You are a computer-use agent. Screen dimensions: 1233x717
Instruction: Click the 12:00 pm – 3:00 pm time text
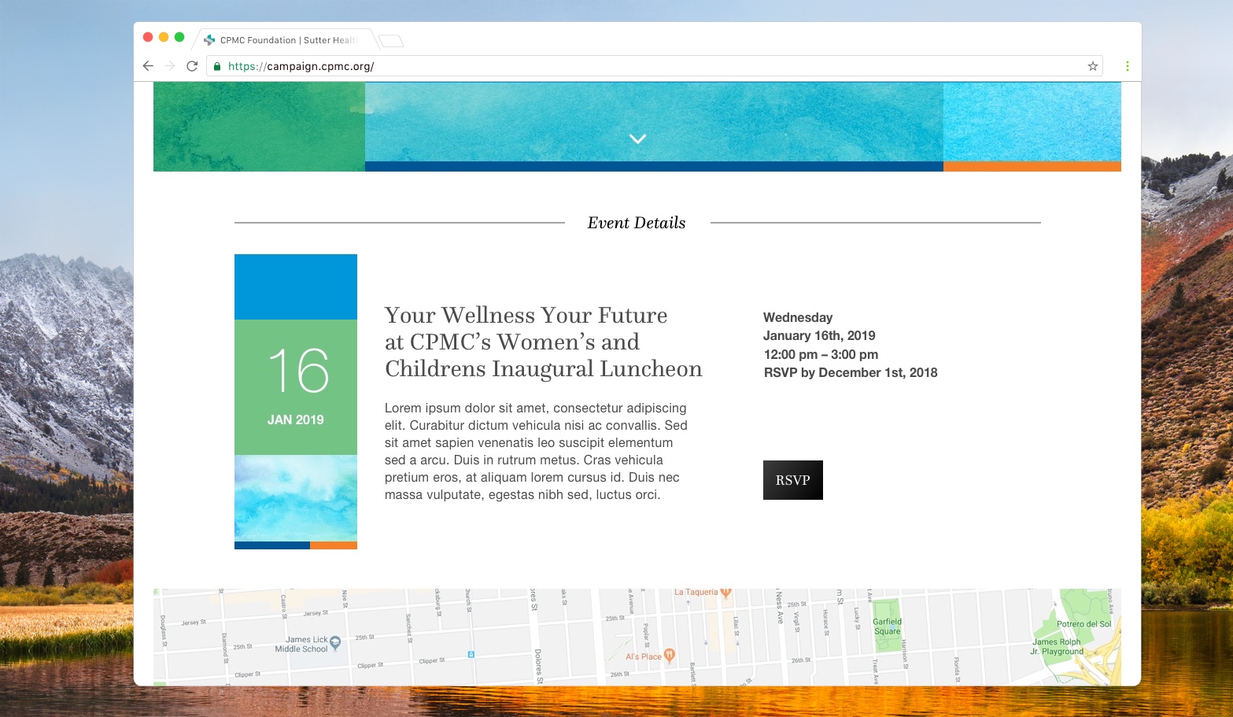pyautogui.click(x=821, y=354)
